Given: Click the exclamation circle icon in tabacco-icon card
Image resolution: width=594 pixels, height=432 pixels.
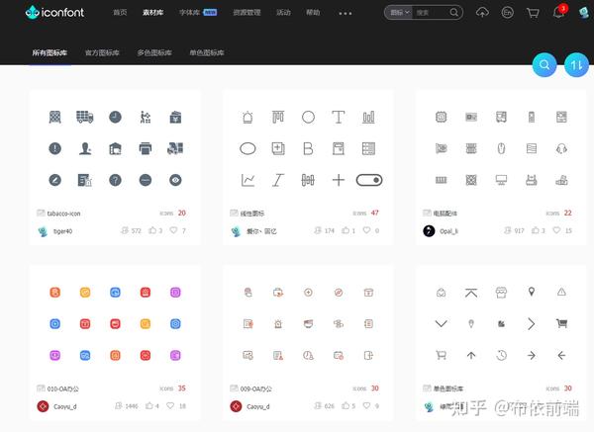Looking at the screenshot, I should pyautogui.click(x=54, y=148).
